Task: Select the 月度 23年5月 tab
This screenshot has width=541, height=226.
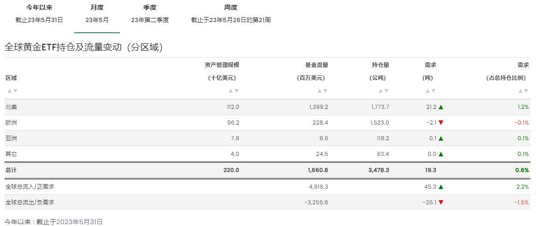Action: point(97,14)
